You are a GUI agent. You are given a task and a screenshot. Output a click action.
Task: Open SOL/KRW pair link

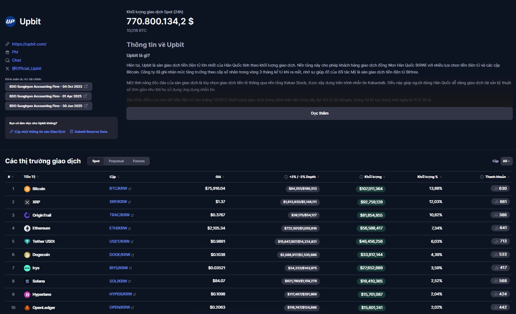tap(118, 281)
